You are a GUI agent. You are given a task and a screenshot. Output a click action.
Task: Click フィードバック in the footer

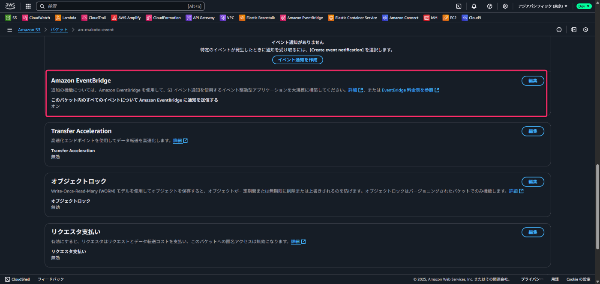51,279
